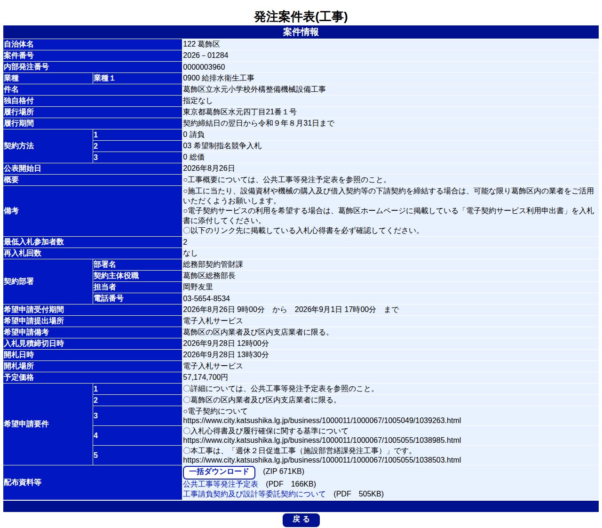Click the (ZIP 671KB) size text

click(284, 471)
